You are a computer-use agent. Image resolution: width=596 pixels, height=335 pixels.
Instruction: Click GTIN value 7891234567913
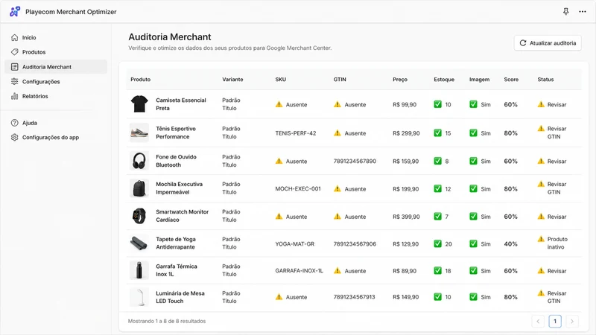click(355, 296)
